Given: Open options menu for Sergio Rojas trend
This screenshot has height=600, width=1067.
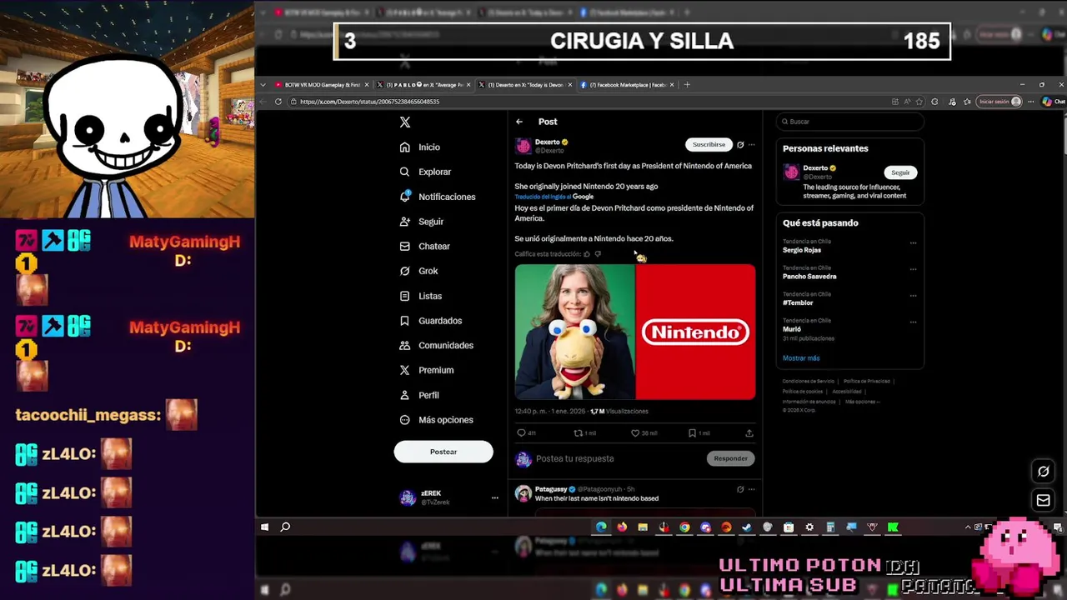Looking at the screenshot, I should coord(913,243).
